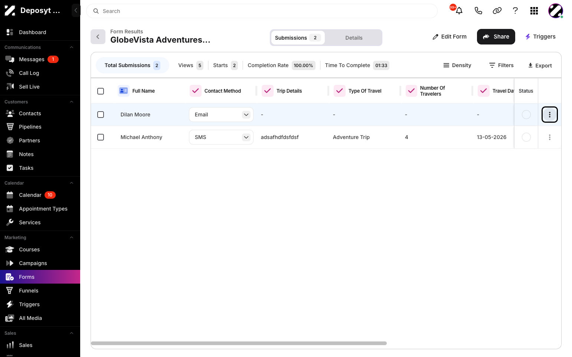
Task: Click the phone dialer icon in header
Action: pos(478,11)
